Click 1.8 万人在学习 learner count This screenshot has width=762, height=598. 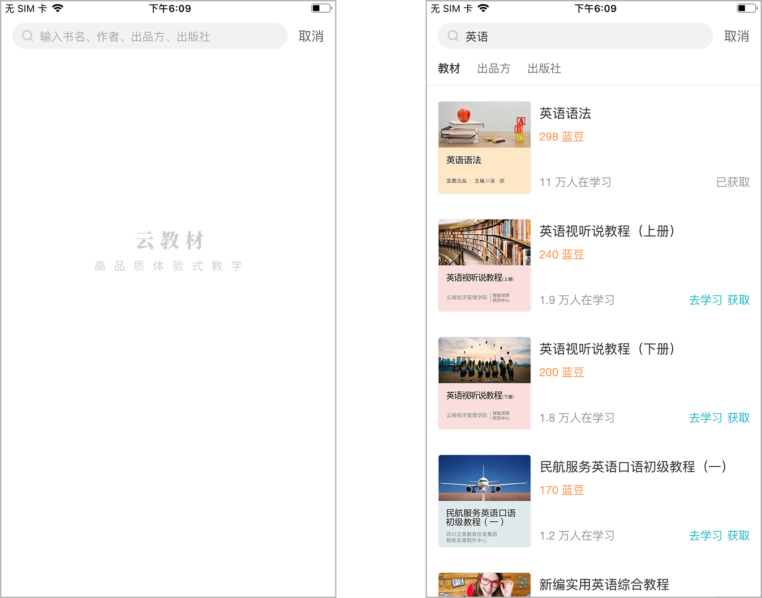coord(577,418)
